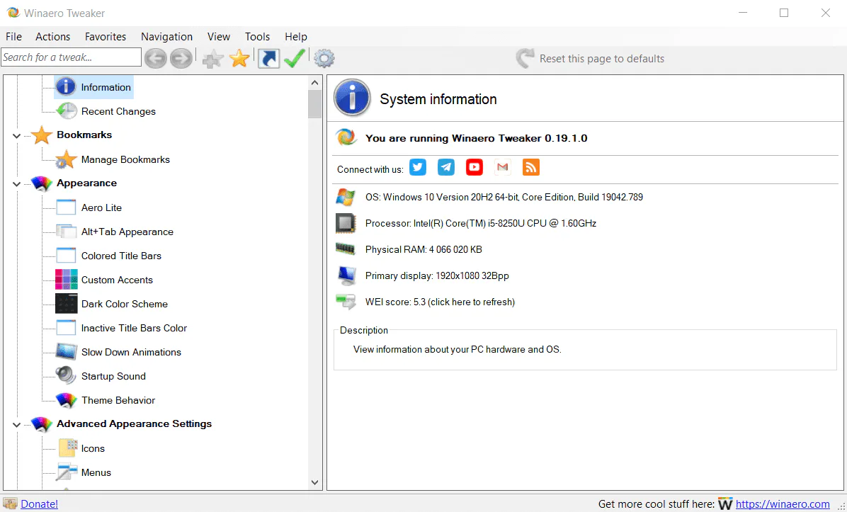Screen dimensions: 847x512
Task: Click the add bookmark star-plus icon
Action: 213,58
